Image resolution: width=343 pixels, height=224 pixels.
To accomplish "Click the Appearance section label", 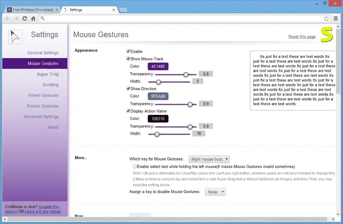I will pyautogui.click(x=86, y=50).
